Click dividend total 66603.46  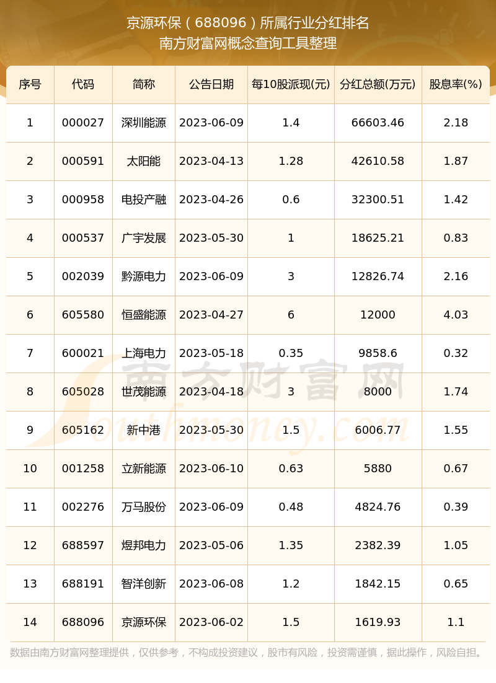tap(378, 123)
